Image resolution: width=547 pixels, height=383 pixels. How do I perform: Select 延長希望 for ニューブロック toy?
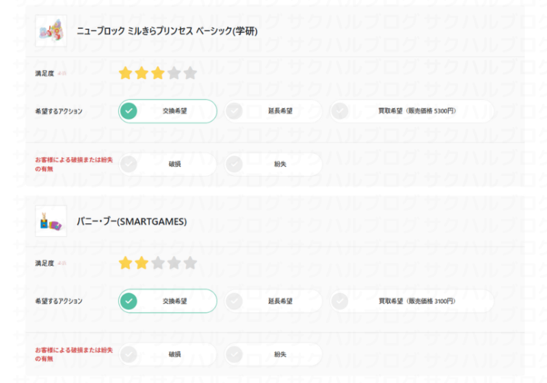273,111
